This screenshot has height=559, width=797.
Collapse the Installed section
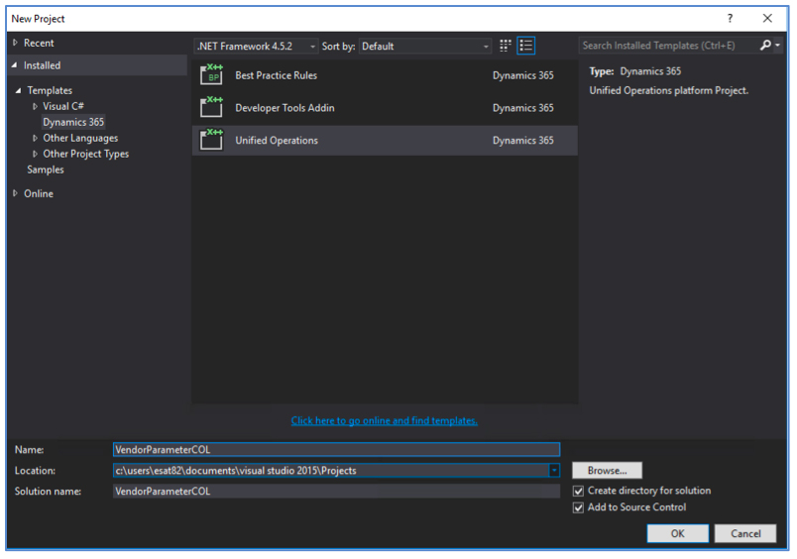point(15,65)
